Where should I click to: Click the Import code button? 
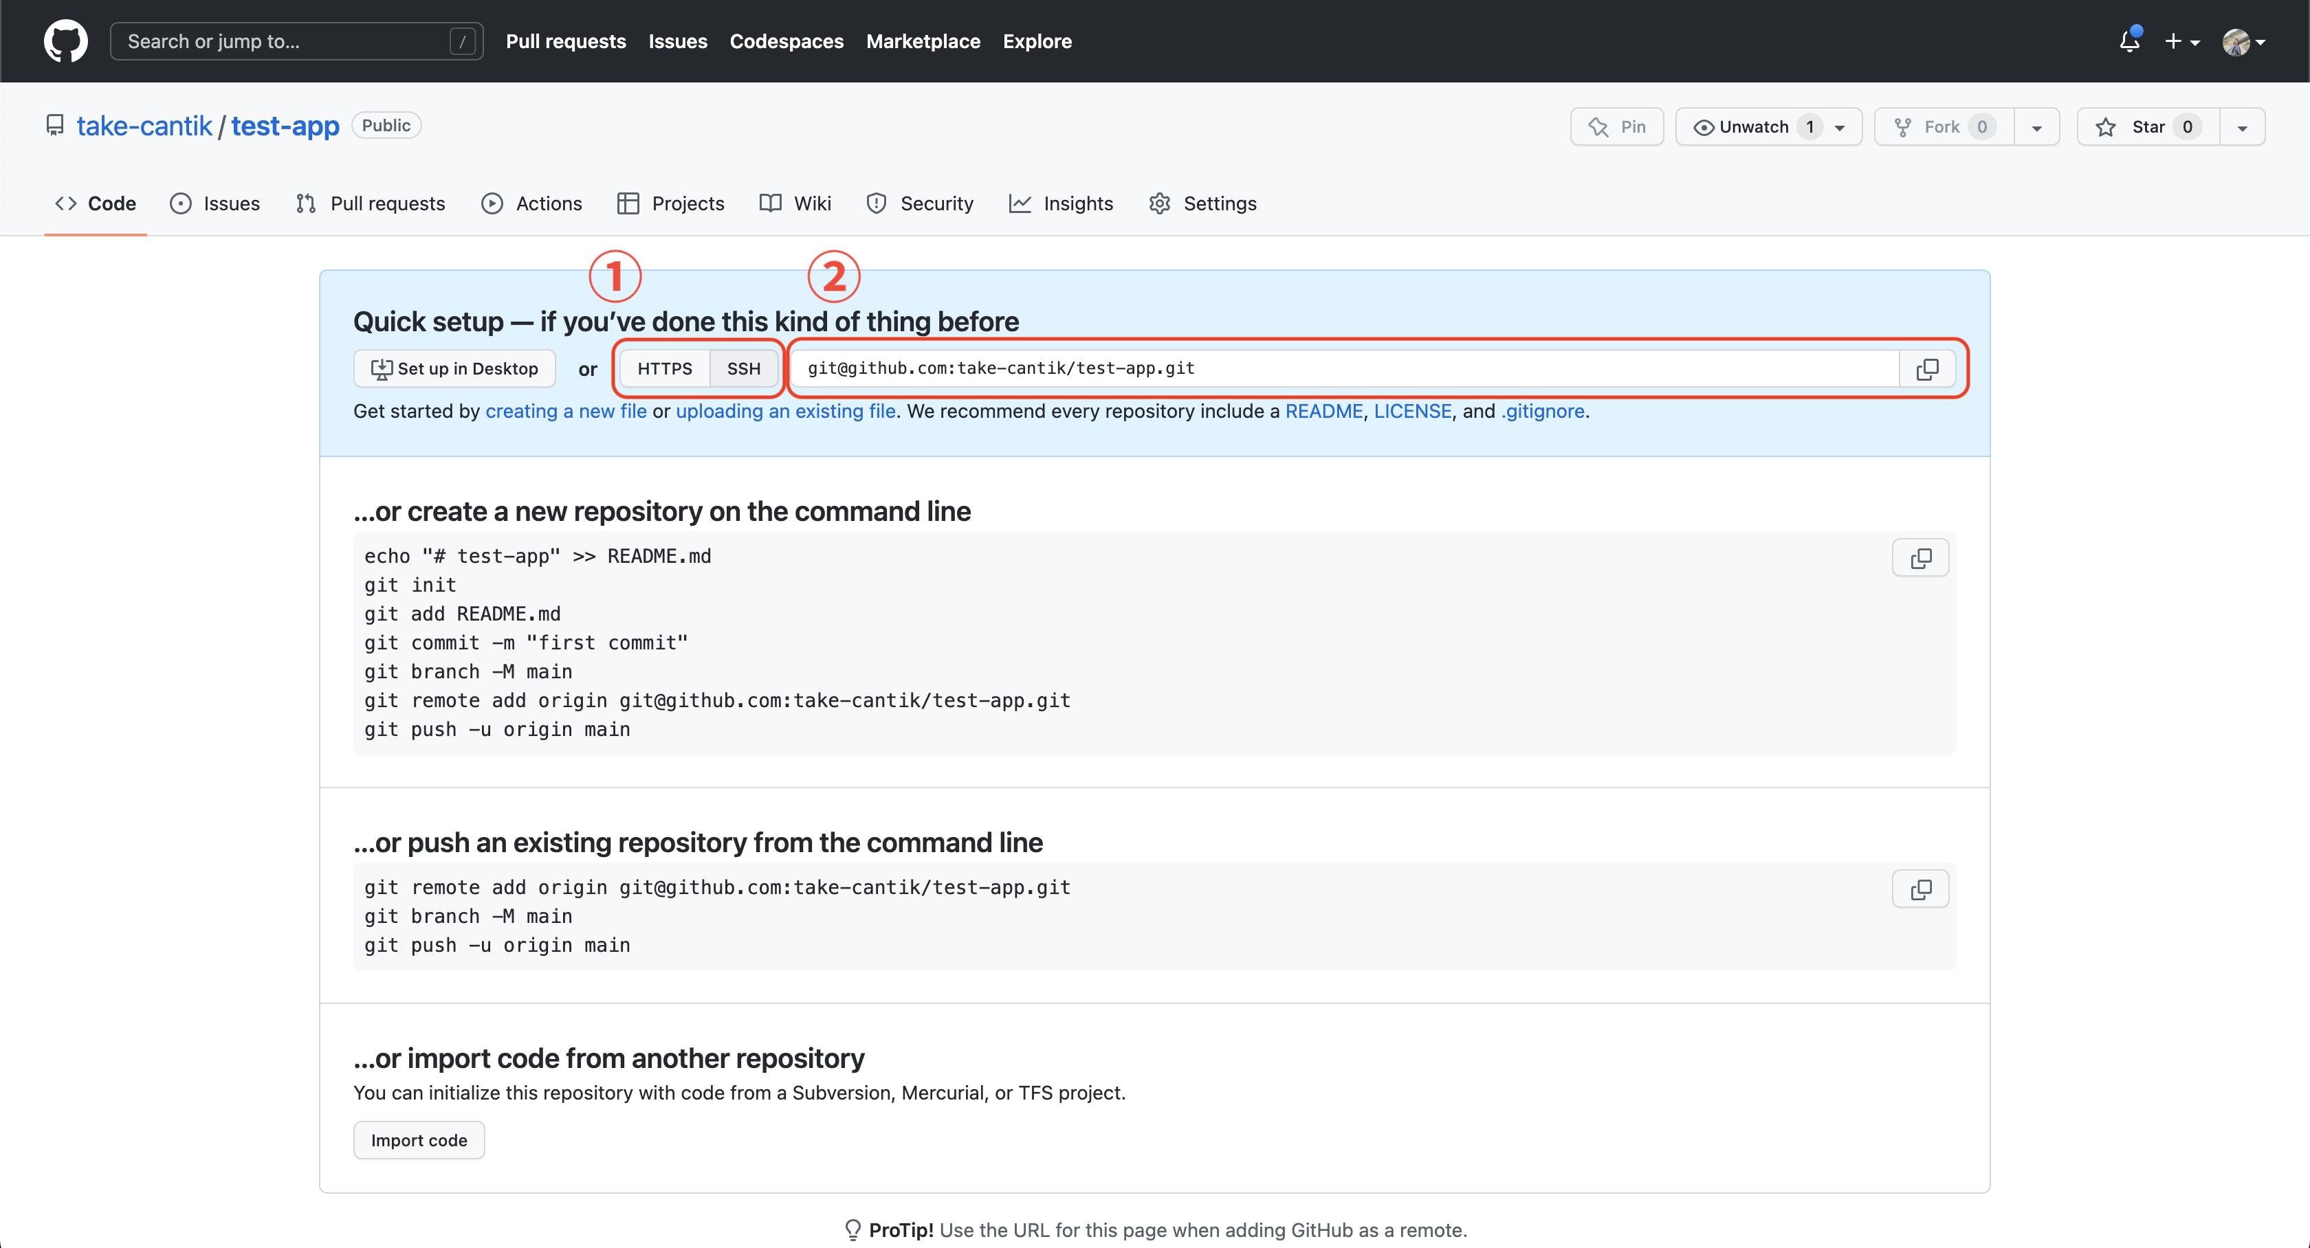click(419, 1140)
